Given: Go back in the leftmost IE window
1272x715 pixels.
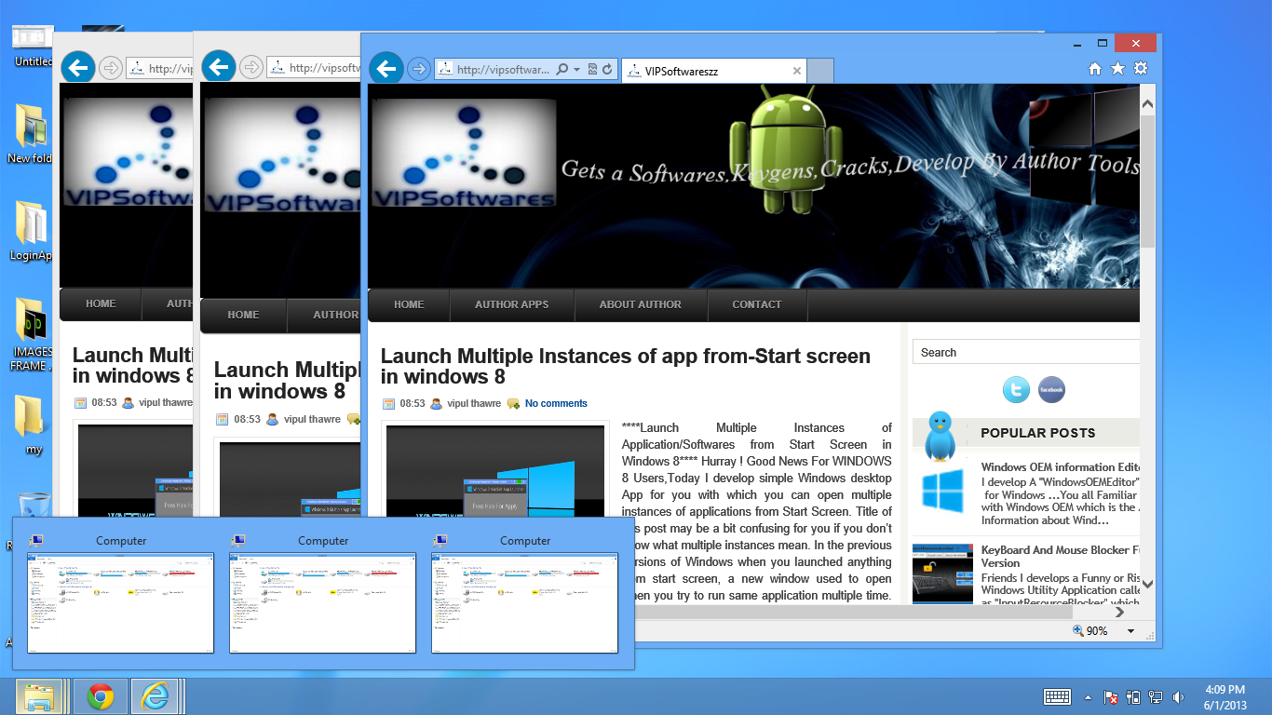Looking at the screenshot, I should [78, 67].
